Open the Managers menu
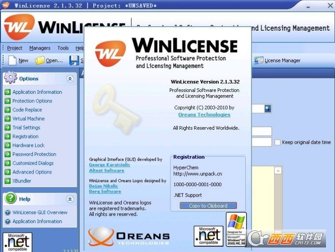 (40, 48)
